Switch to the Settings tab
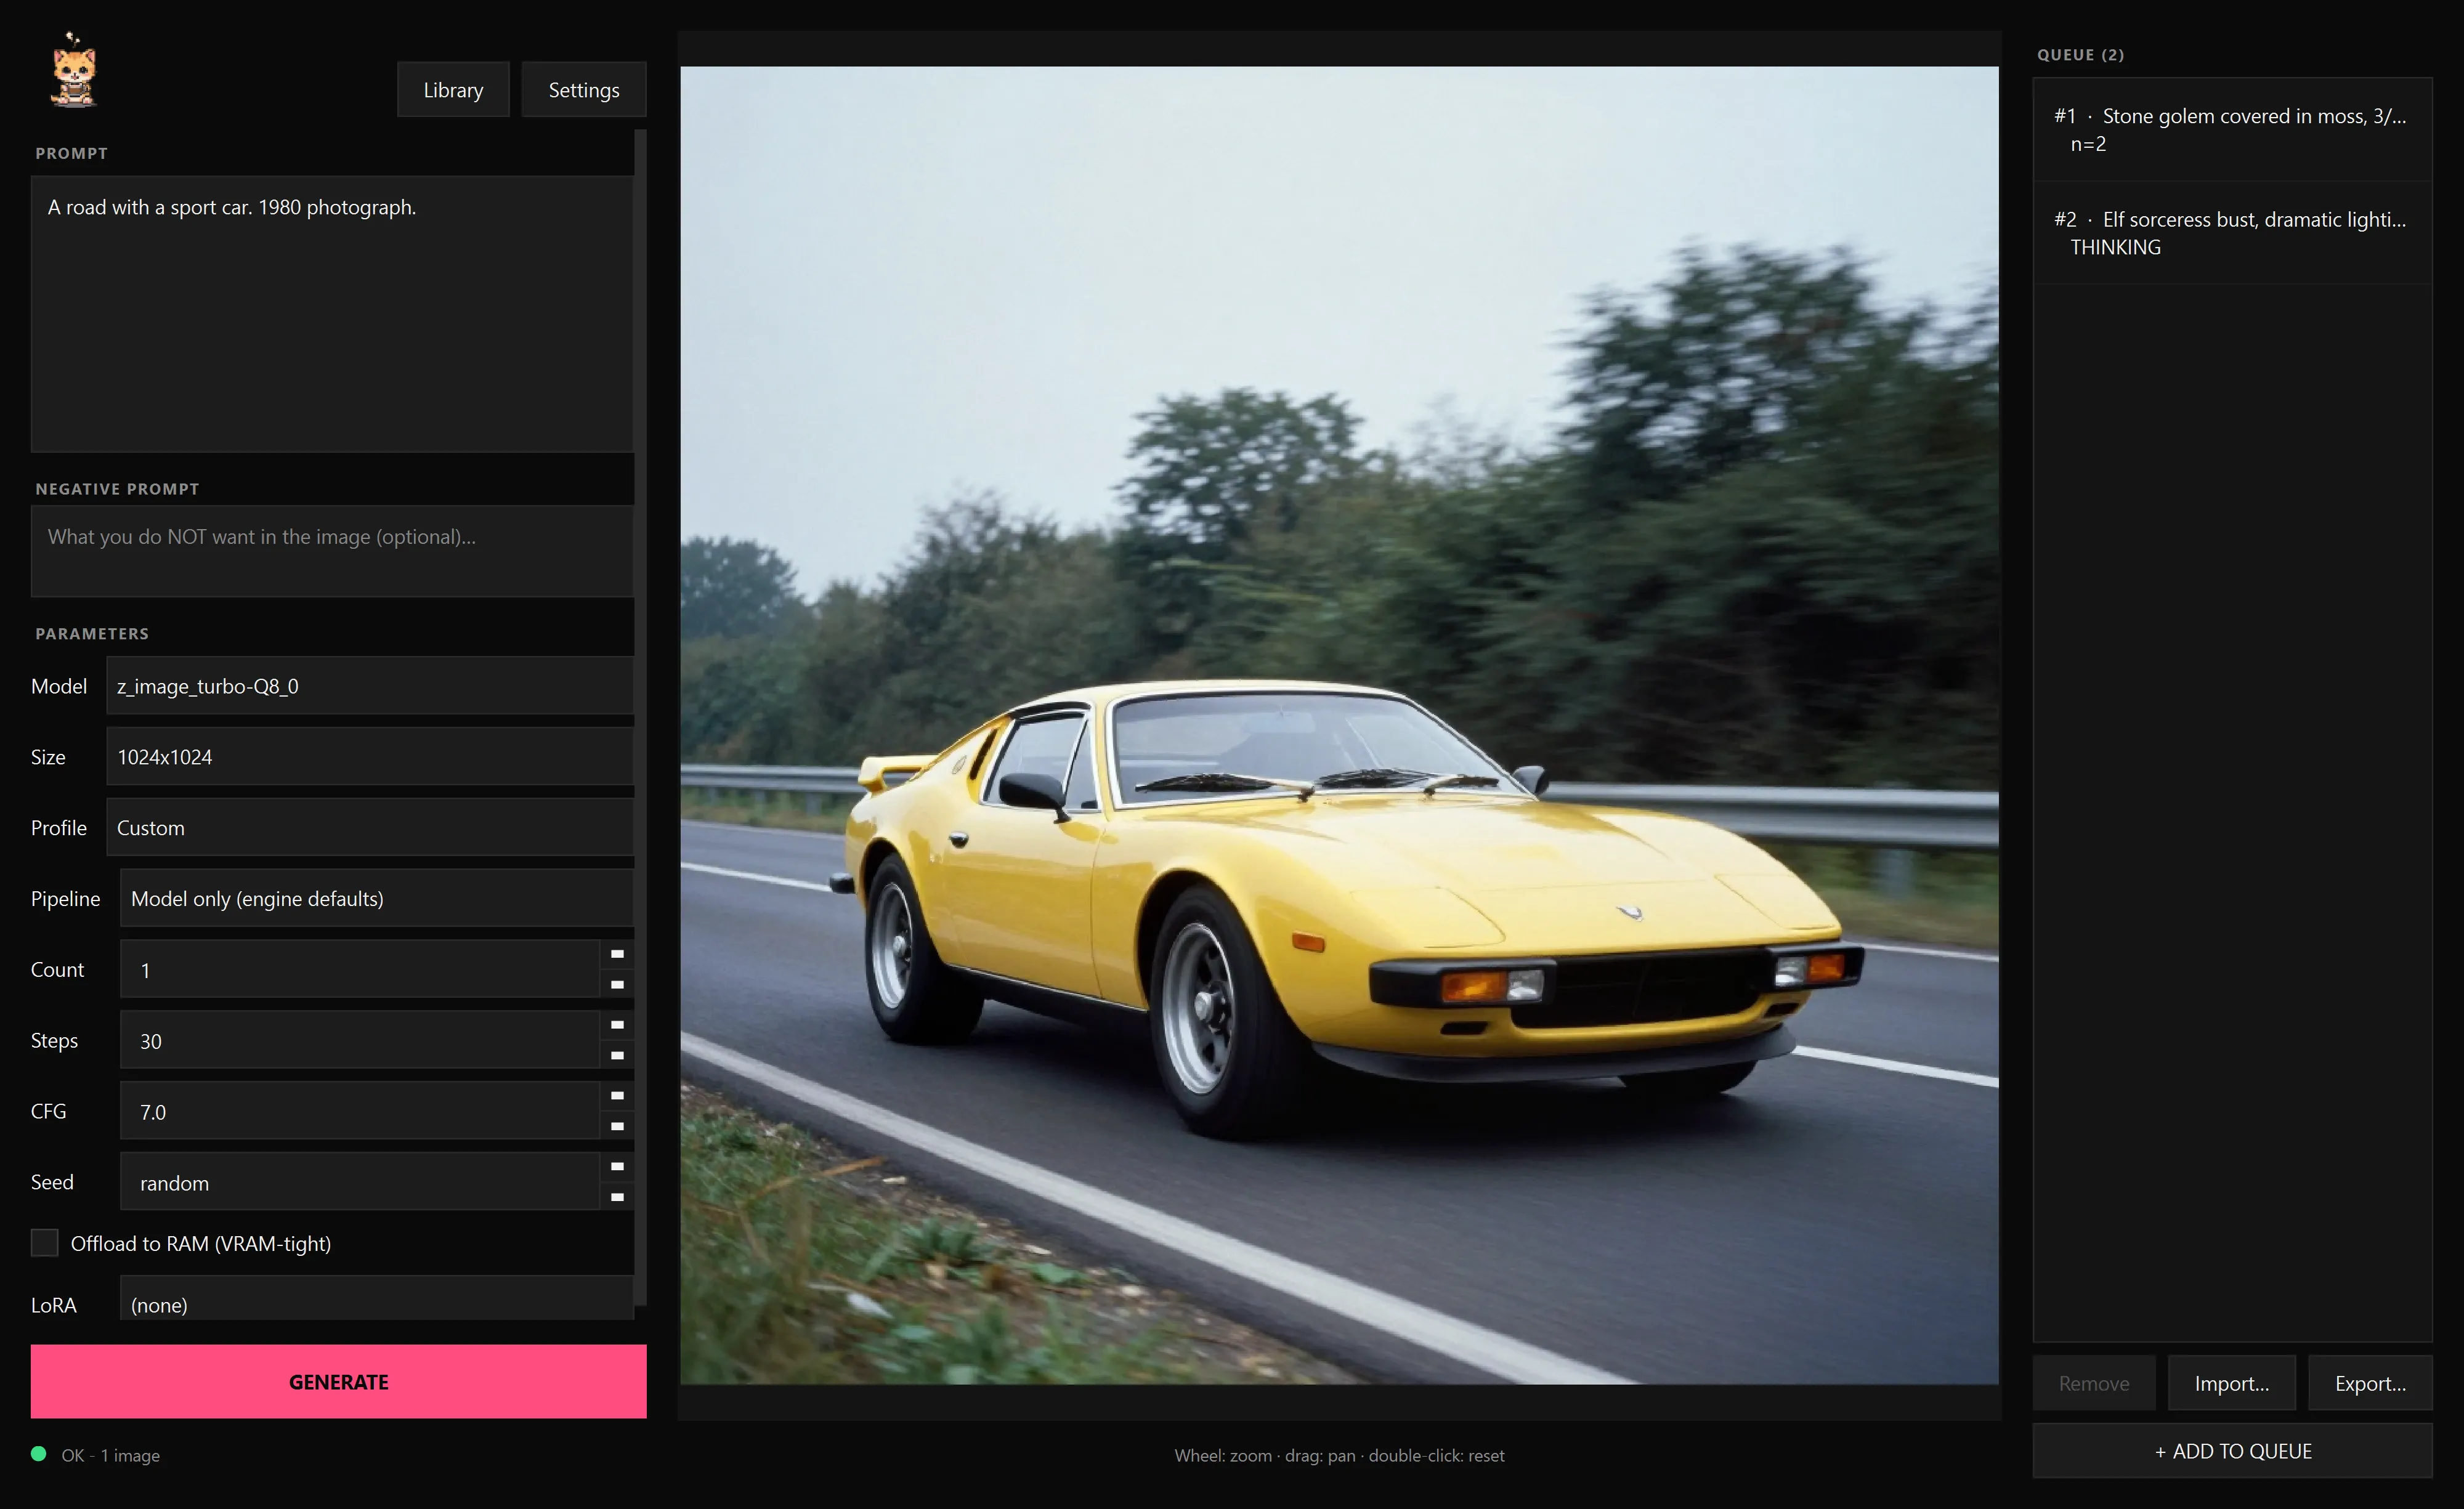This screenshot has width=2464, height=1509. click(x=584, y=90)
